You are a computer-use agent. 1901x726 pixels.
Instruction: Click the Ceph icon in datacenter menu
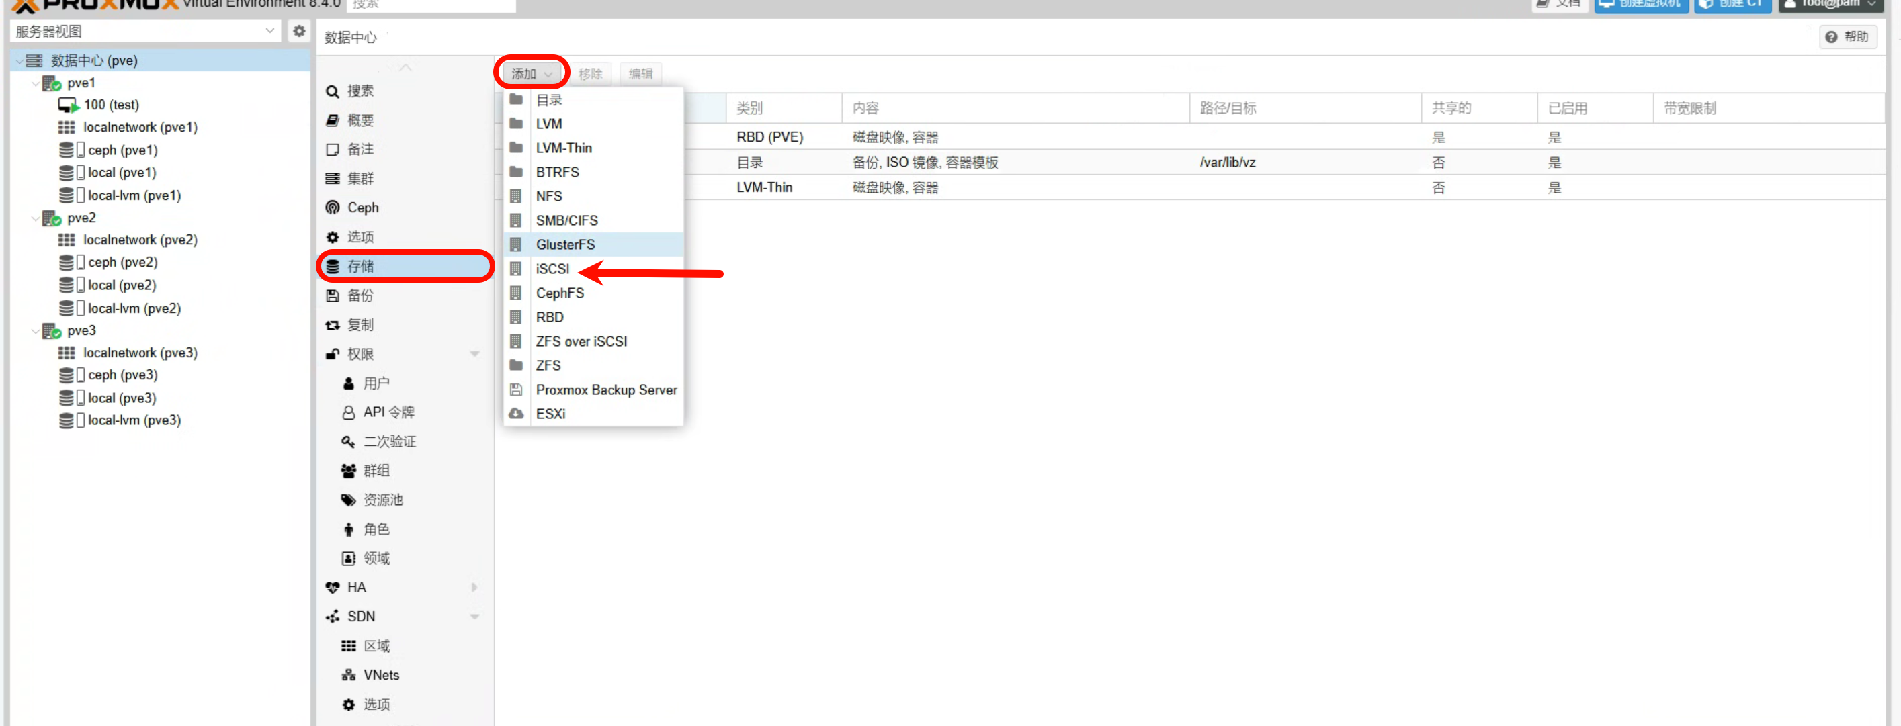point(333,208)
